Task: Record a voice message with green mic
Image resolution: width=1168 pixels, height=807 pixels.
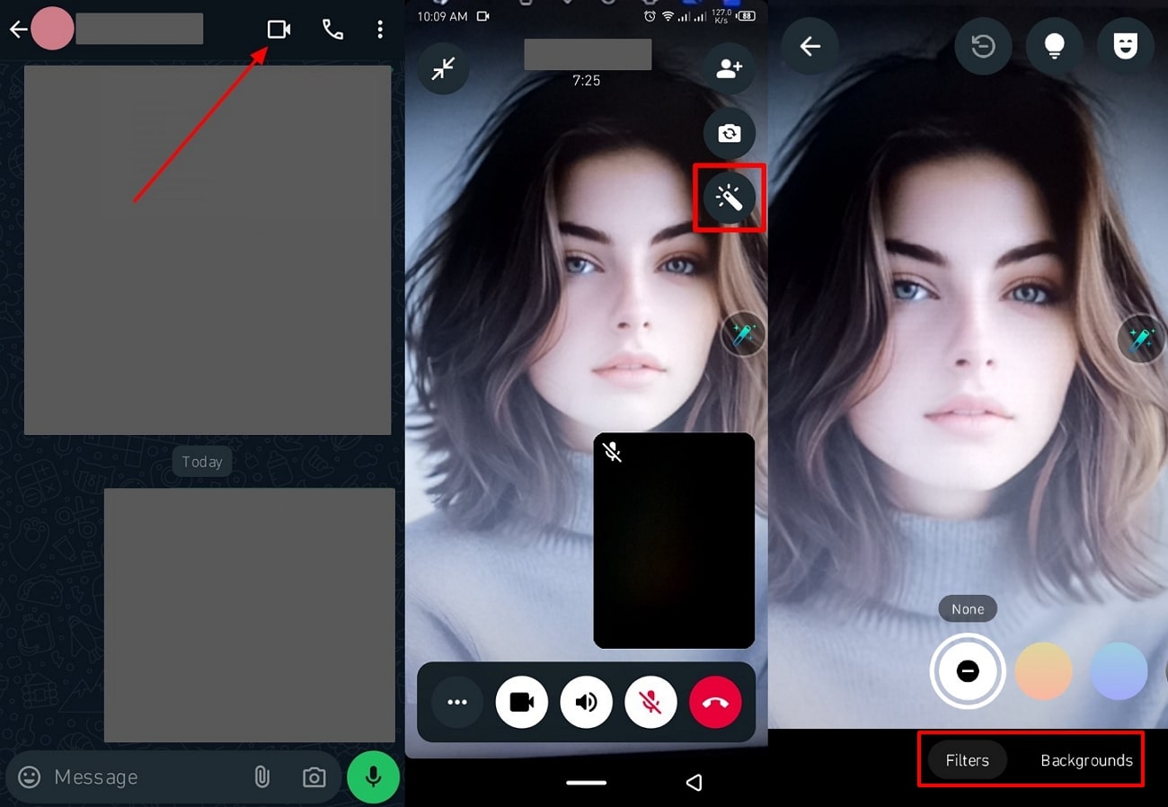Action: tap(374, 776)
